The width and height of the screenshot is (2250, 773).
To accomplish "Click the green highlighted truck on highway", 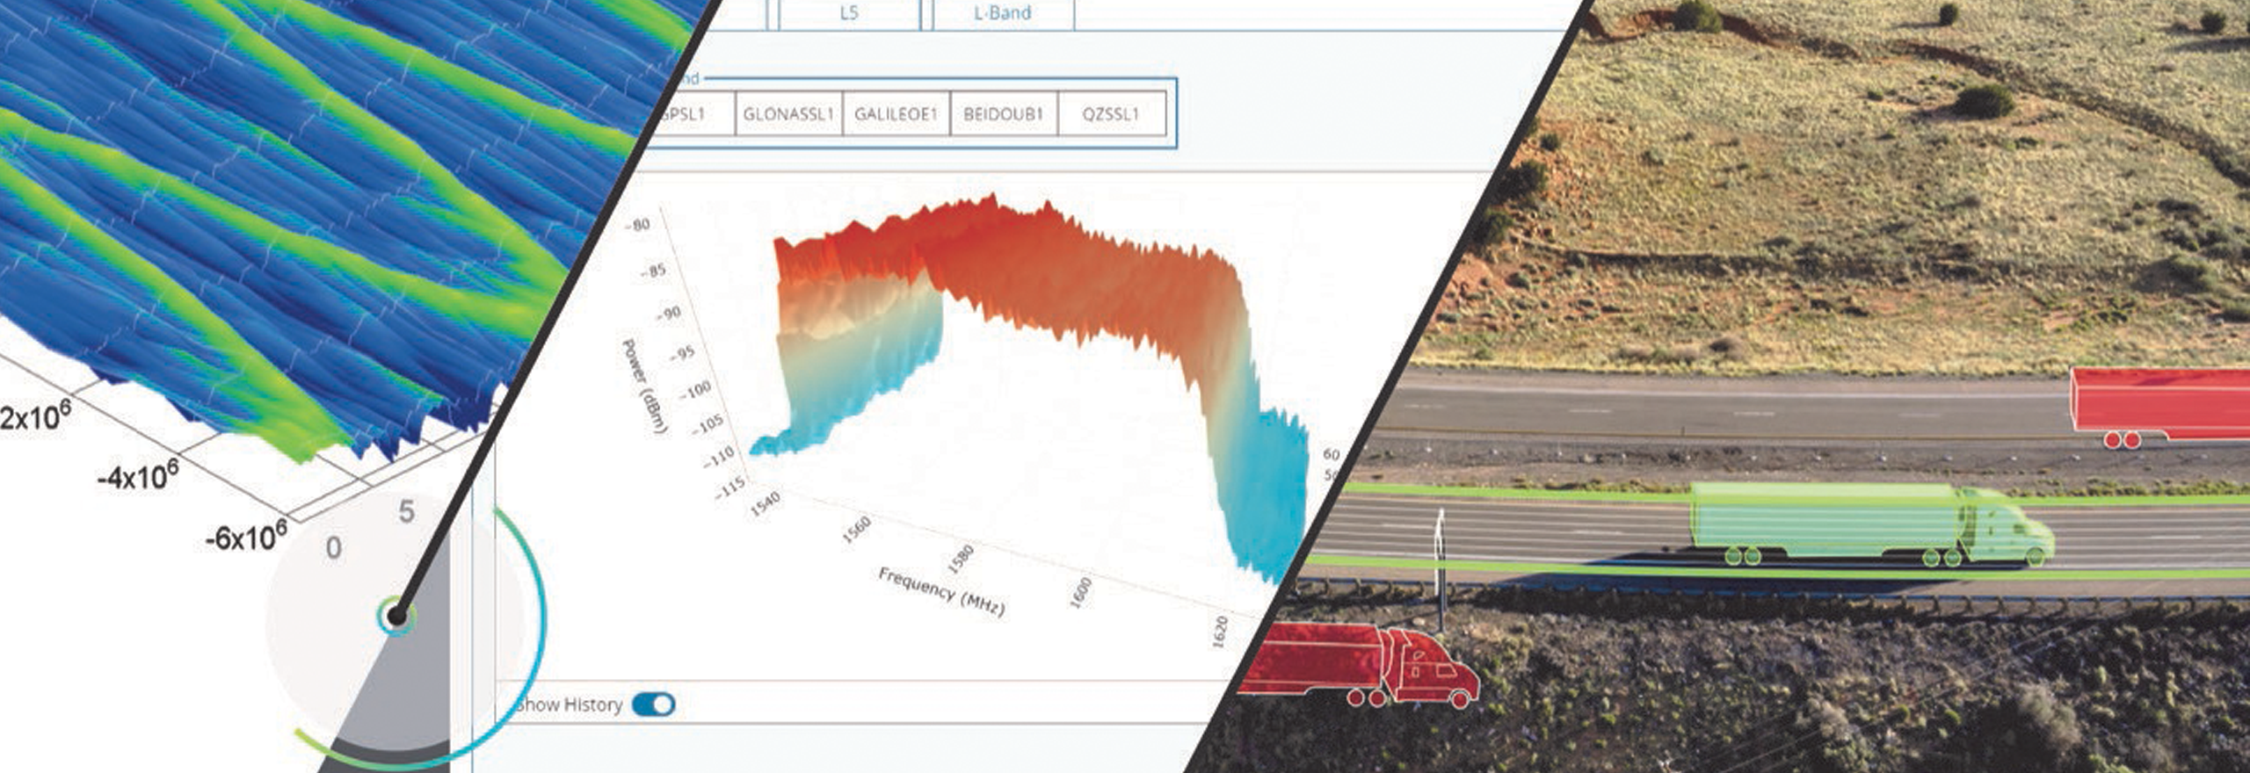I will click(1872, 524).
